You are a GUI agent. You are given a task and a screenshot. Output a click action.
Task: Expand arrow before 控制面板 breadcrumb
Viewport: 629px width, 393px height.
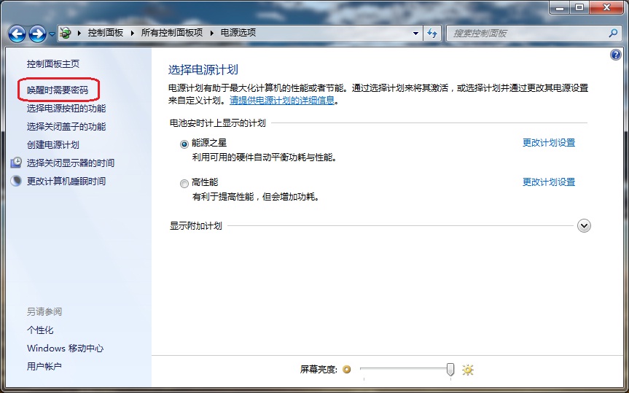79,34
